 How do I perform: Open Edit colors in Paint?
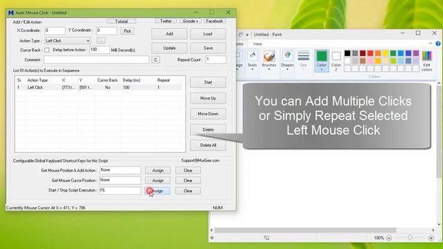click(426, 61)
